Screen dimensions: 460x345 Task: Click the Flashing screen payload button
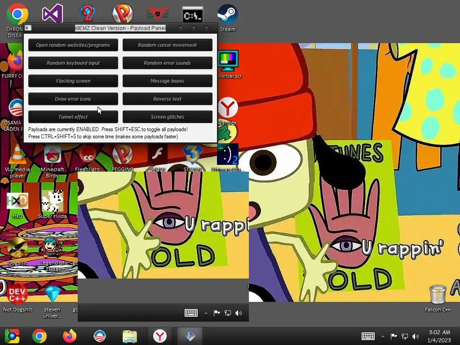pyautogui.click(x=73, y=81)
